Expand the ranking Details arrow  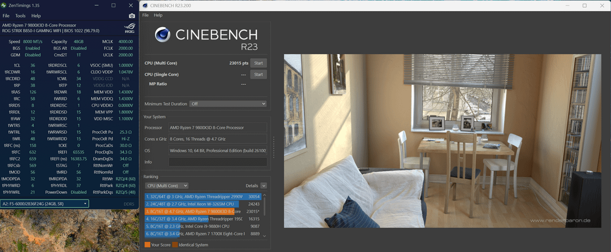(x=264, y=185)
